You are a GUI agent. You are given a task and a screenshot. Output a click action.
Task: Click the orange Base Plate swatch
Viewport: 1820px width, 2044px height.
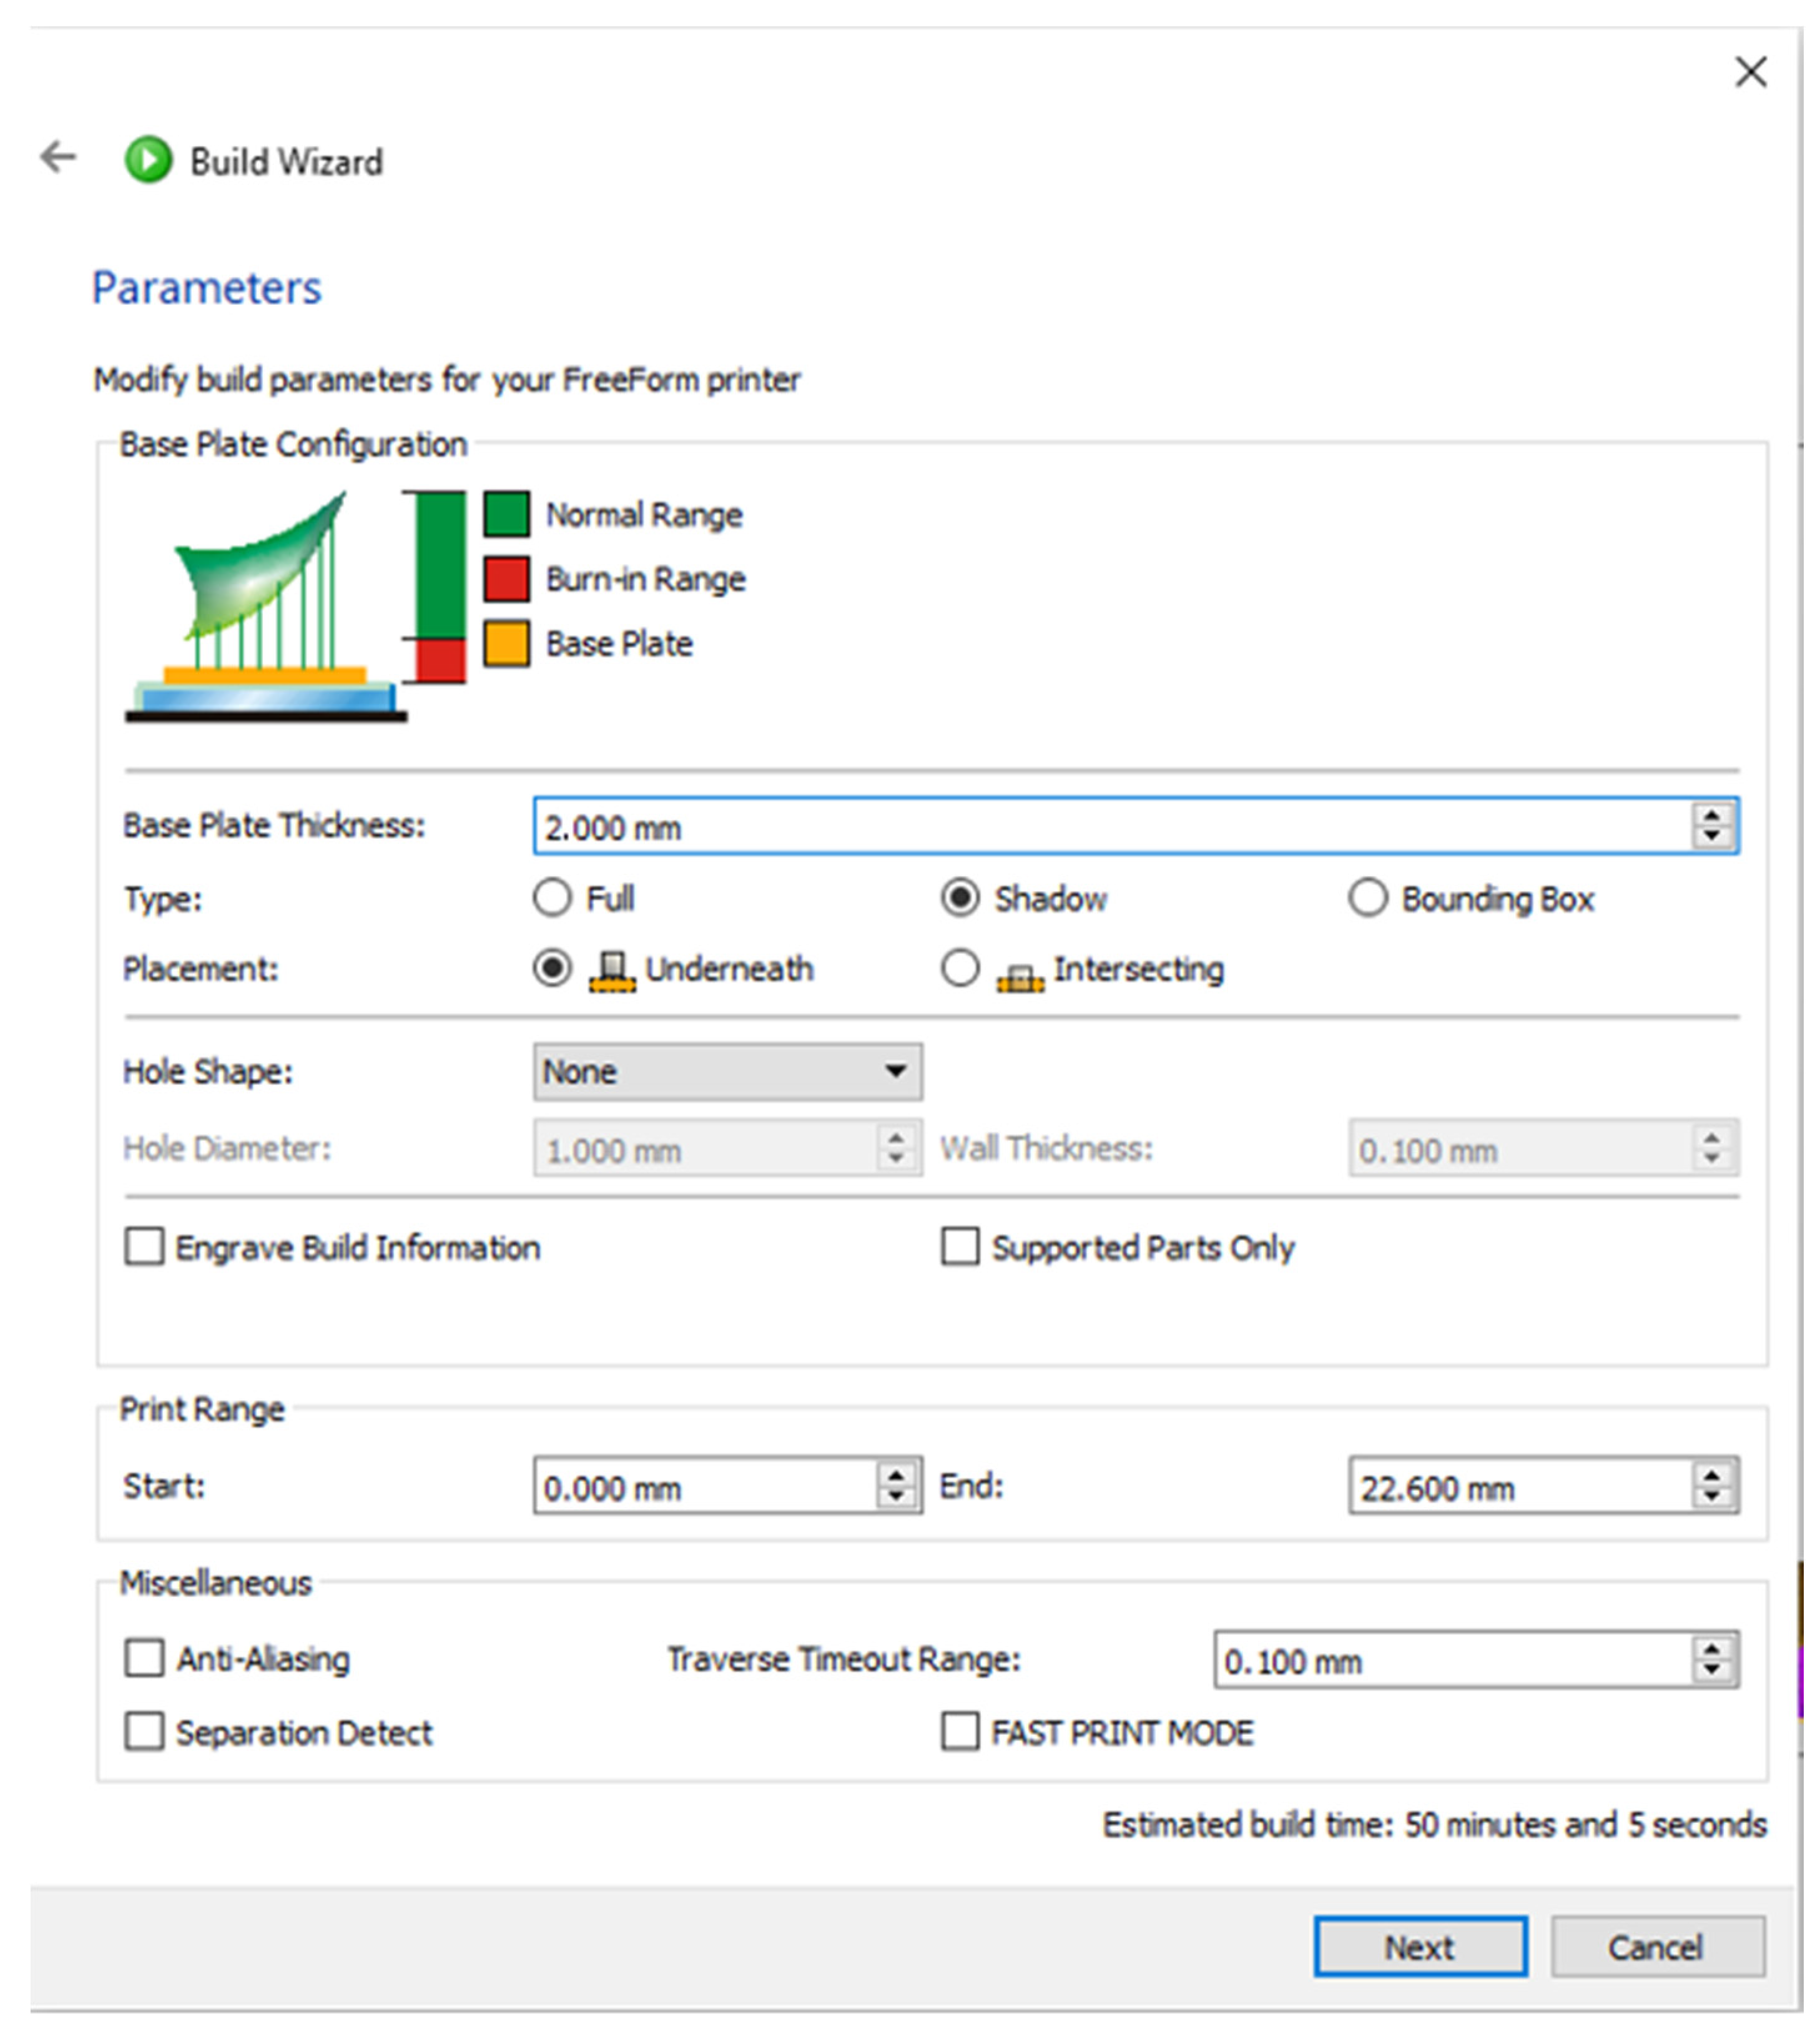pos(507,644)
